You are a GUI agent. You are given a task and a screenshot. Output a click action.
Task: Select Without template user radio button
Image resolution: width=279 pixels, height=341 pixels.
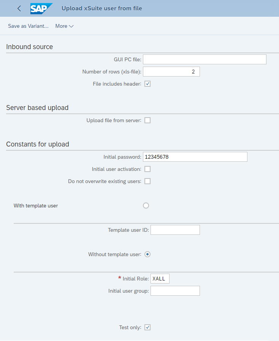(x=147, y=254)
